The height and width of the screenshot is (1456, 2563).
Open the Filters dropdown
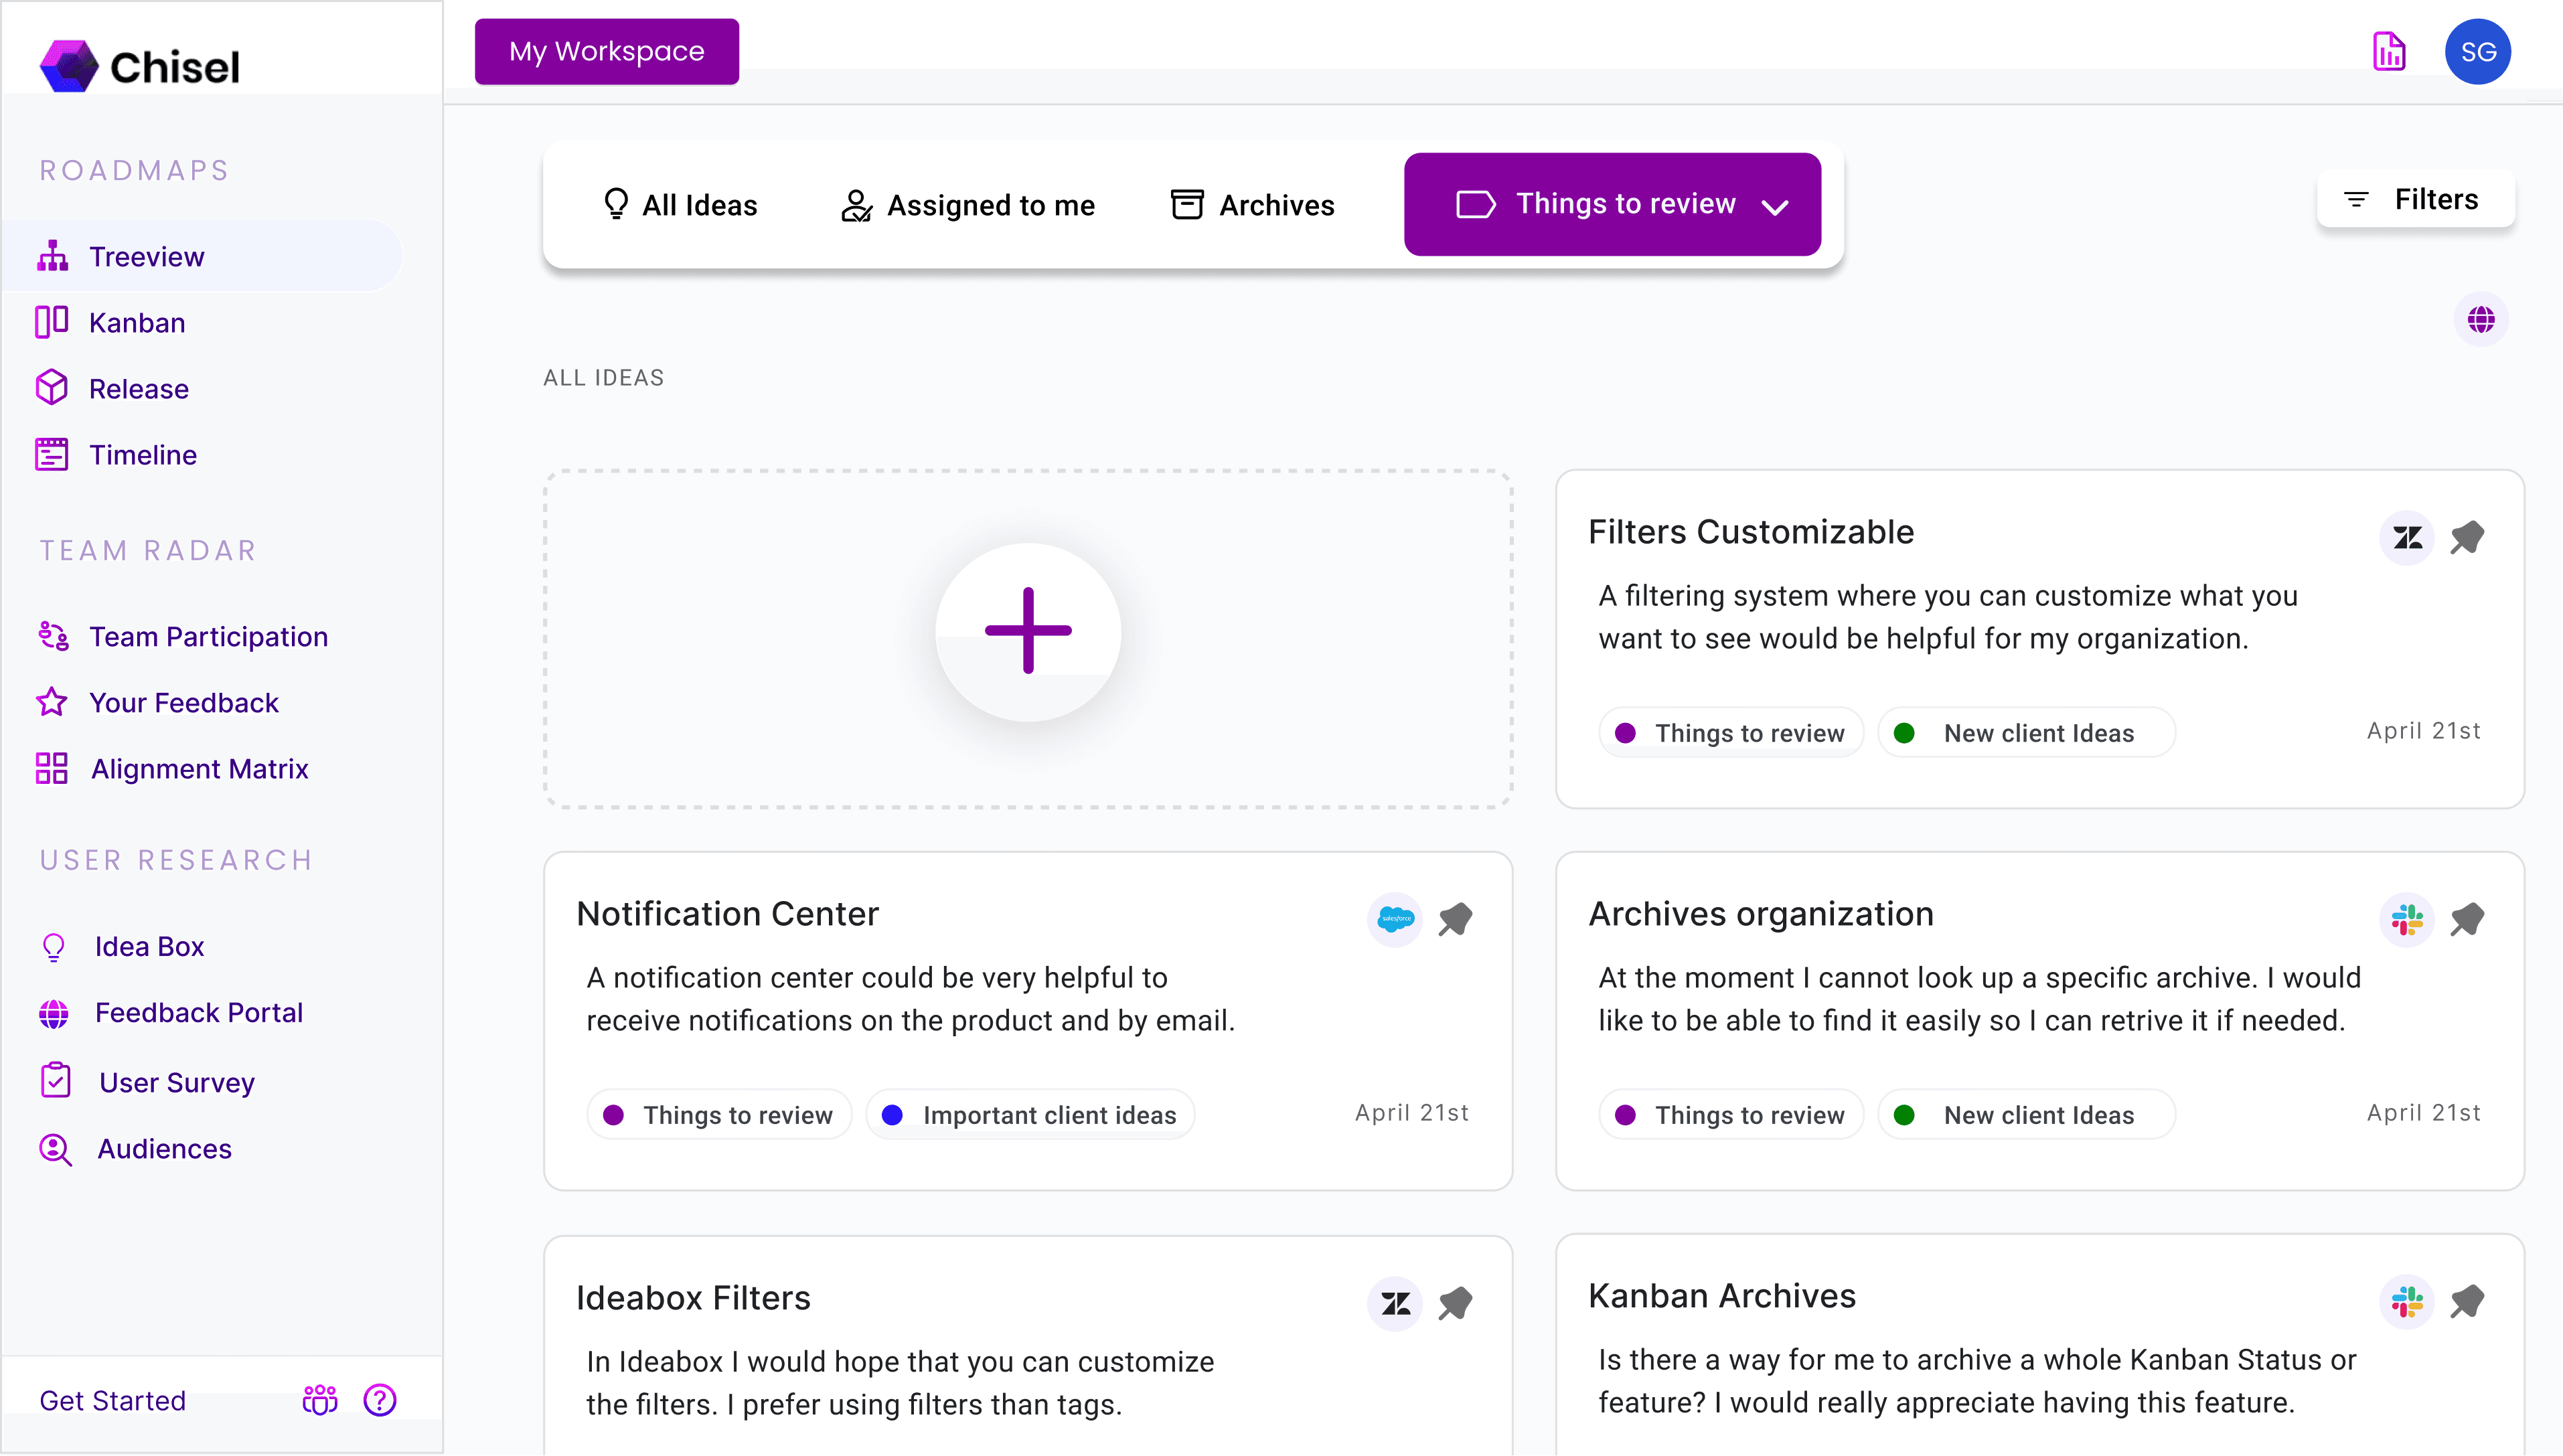(x=2415, y=199)
